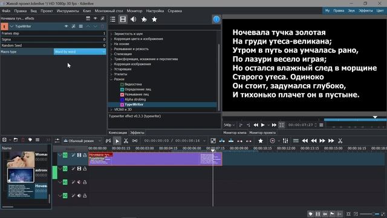The width and height of the screenshot is (387, 218).
Task: Activate the Selection arrow tool in timeline toolbar
Action: pos(117,141)
